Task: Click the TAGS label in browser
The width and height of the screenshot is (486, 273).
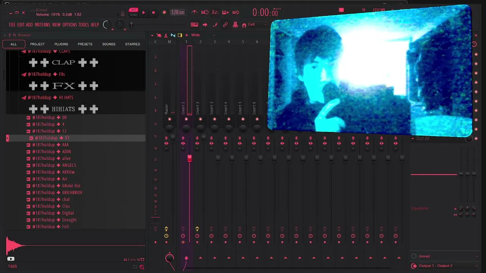Action: coord(13,266)
